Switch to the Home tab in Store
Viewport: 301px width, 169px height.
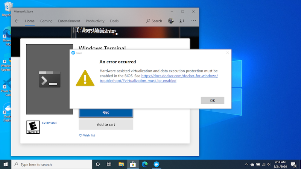[30, 21]
